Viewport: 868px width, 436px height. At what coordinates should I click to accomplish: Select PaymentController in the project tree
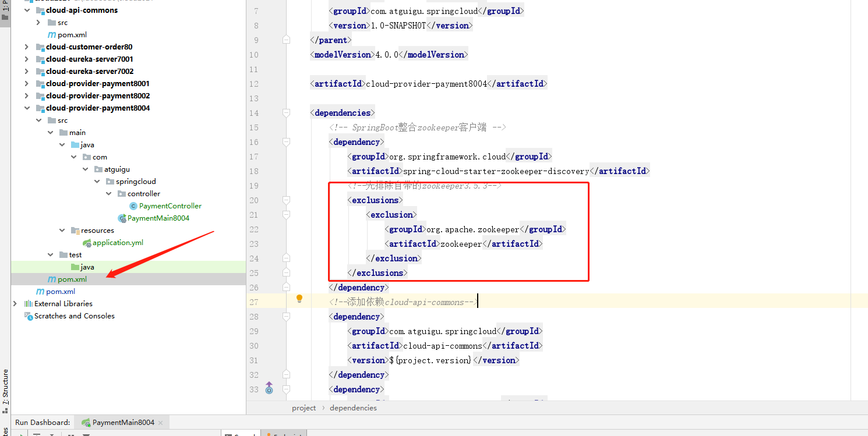pyautogui.click(x=170, y=206)
